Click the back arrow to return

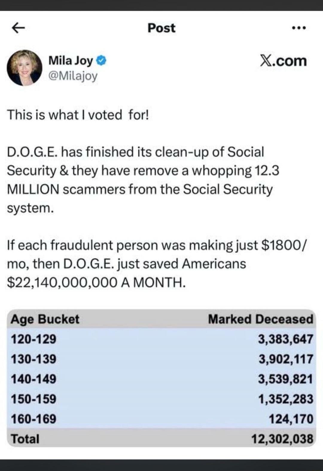pyautogui.click(x=19, y=28)
